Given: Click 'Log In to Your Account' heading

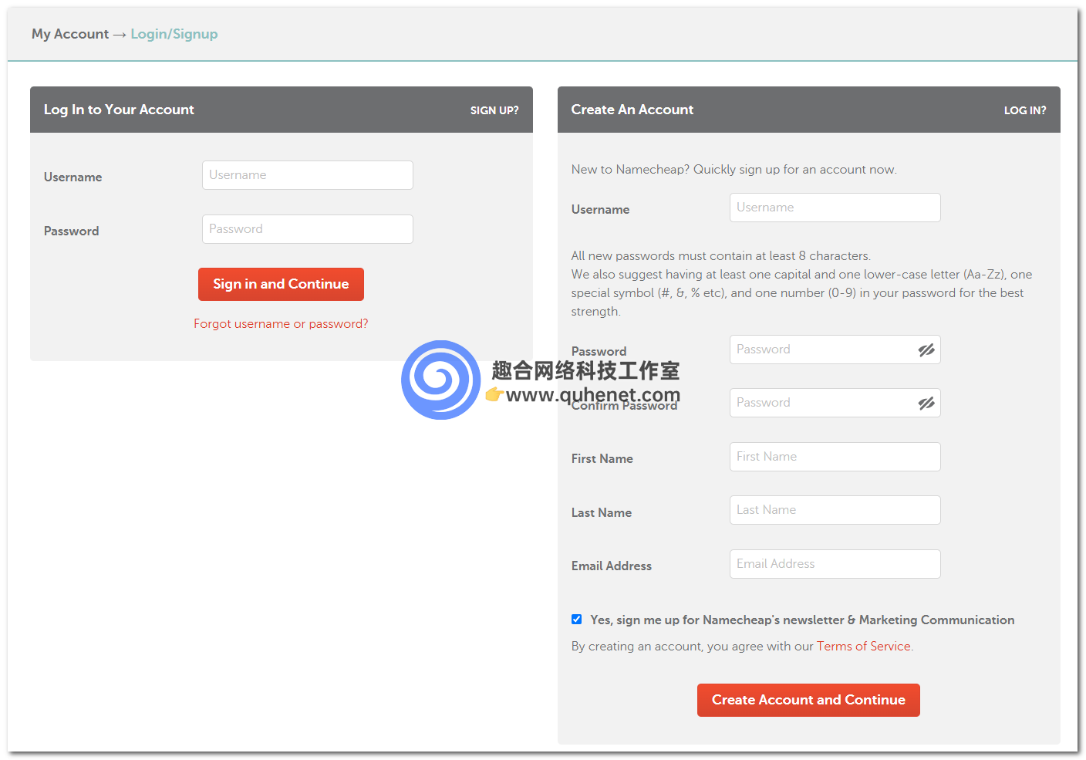Looking at the screenshot, I should pyautogui.click(x=119, y=110).
